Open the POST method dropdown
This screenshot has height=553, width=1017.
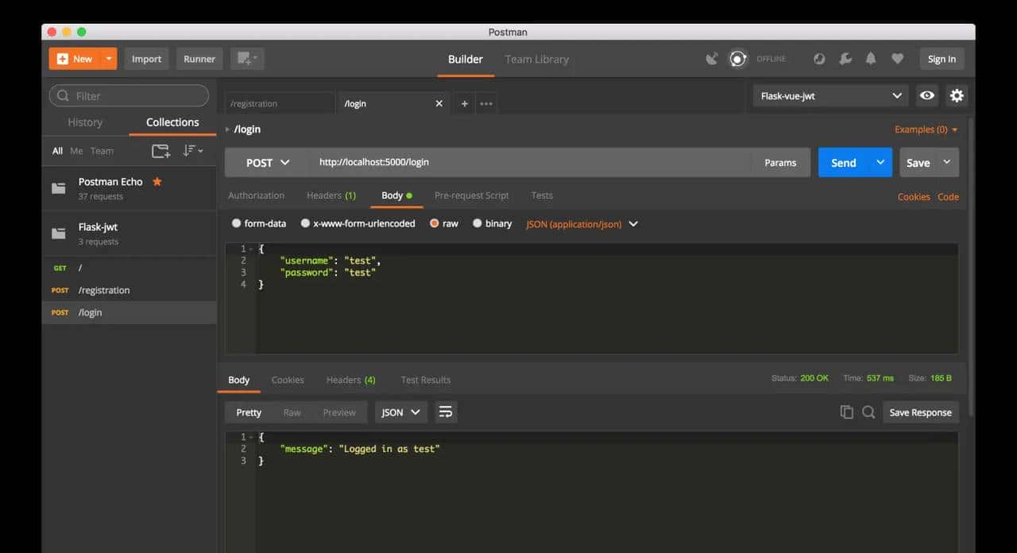(x=267, y=162)
